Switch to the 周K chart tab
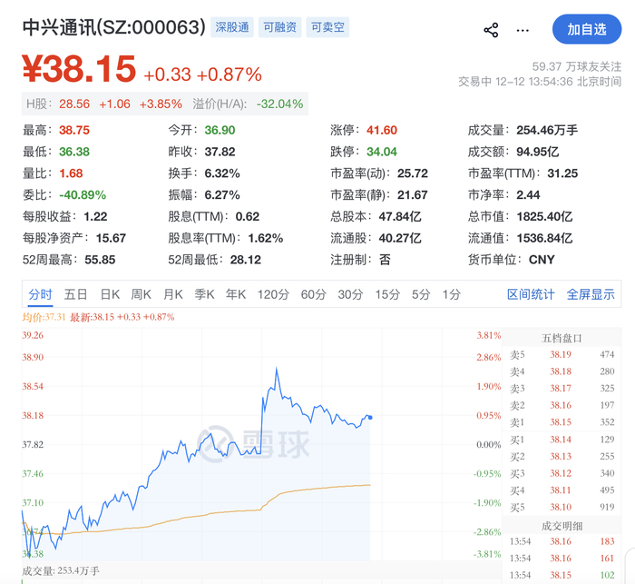 (x=141, y=294)
